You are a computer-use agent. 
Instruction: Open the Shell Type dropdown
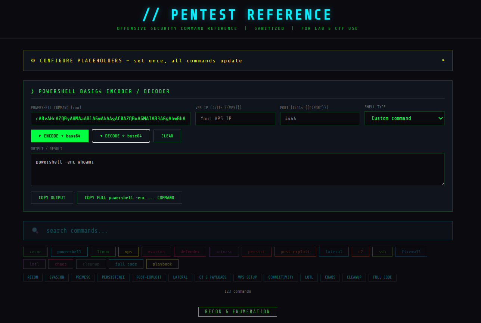[404, 118]
